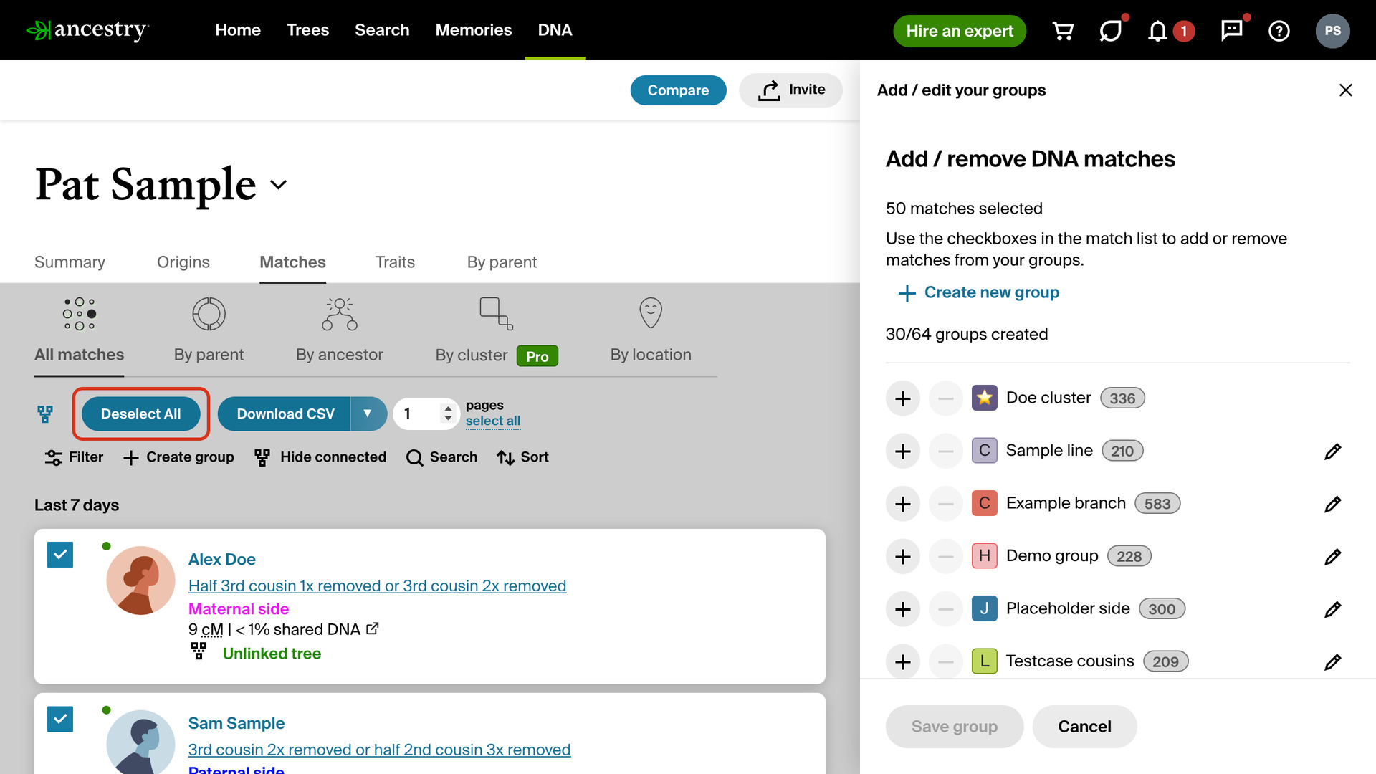This screenshot has height=774, width=1376.
Task: Switch to the Origins tab
Action: point(183,262)
